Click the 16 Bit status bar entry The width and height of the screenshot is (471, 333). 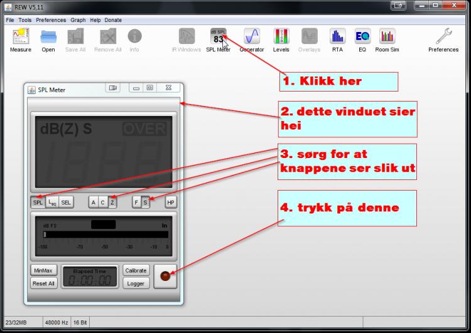tap(80, 322)
